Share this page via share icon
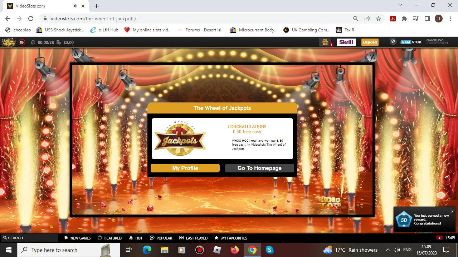This screenshot has height=257, width=458. (x=367, y=19)
